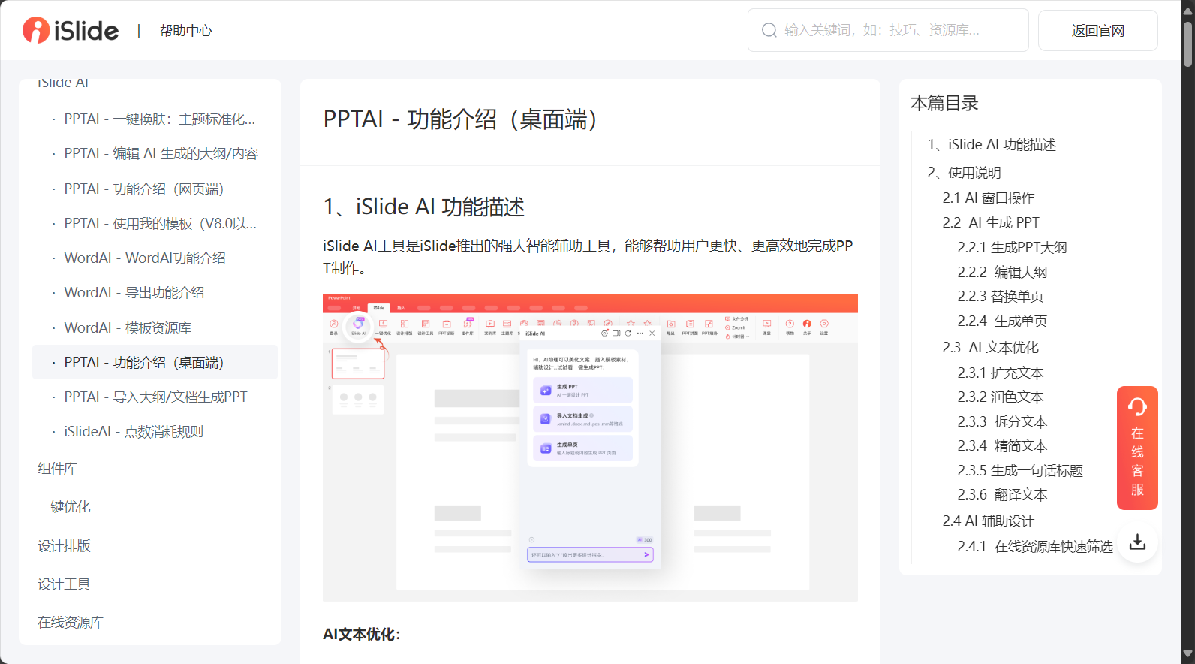Screen dimensions: 1195x664
Task: Jump to 2.2.3 替换单页
Action: pos(1000,296)
